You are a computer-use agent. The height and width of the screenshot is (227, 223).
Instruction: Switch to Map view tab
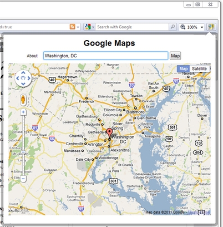(x=184, y=68)
